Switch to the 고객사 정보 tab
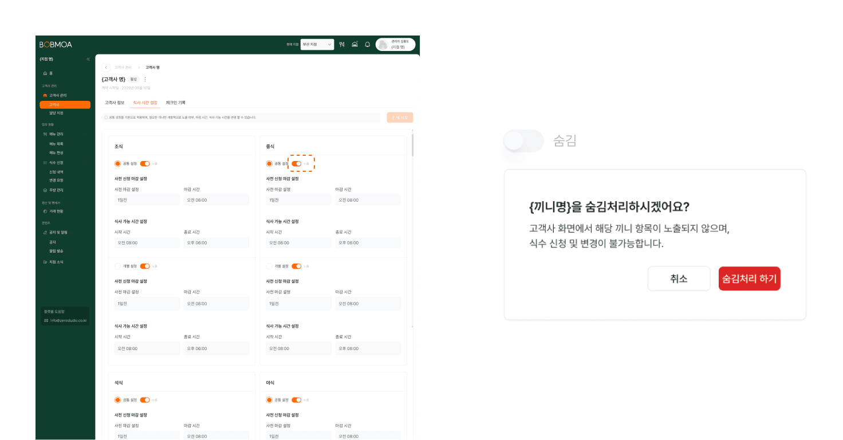 115,103
